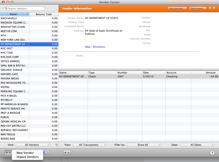The image size is (219, 162).
Task: Open the All Transactions view dropdown
Action: point(90,145)
